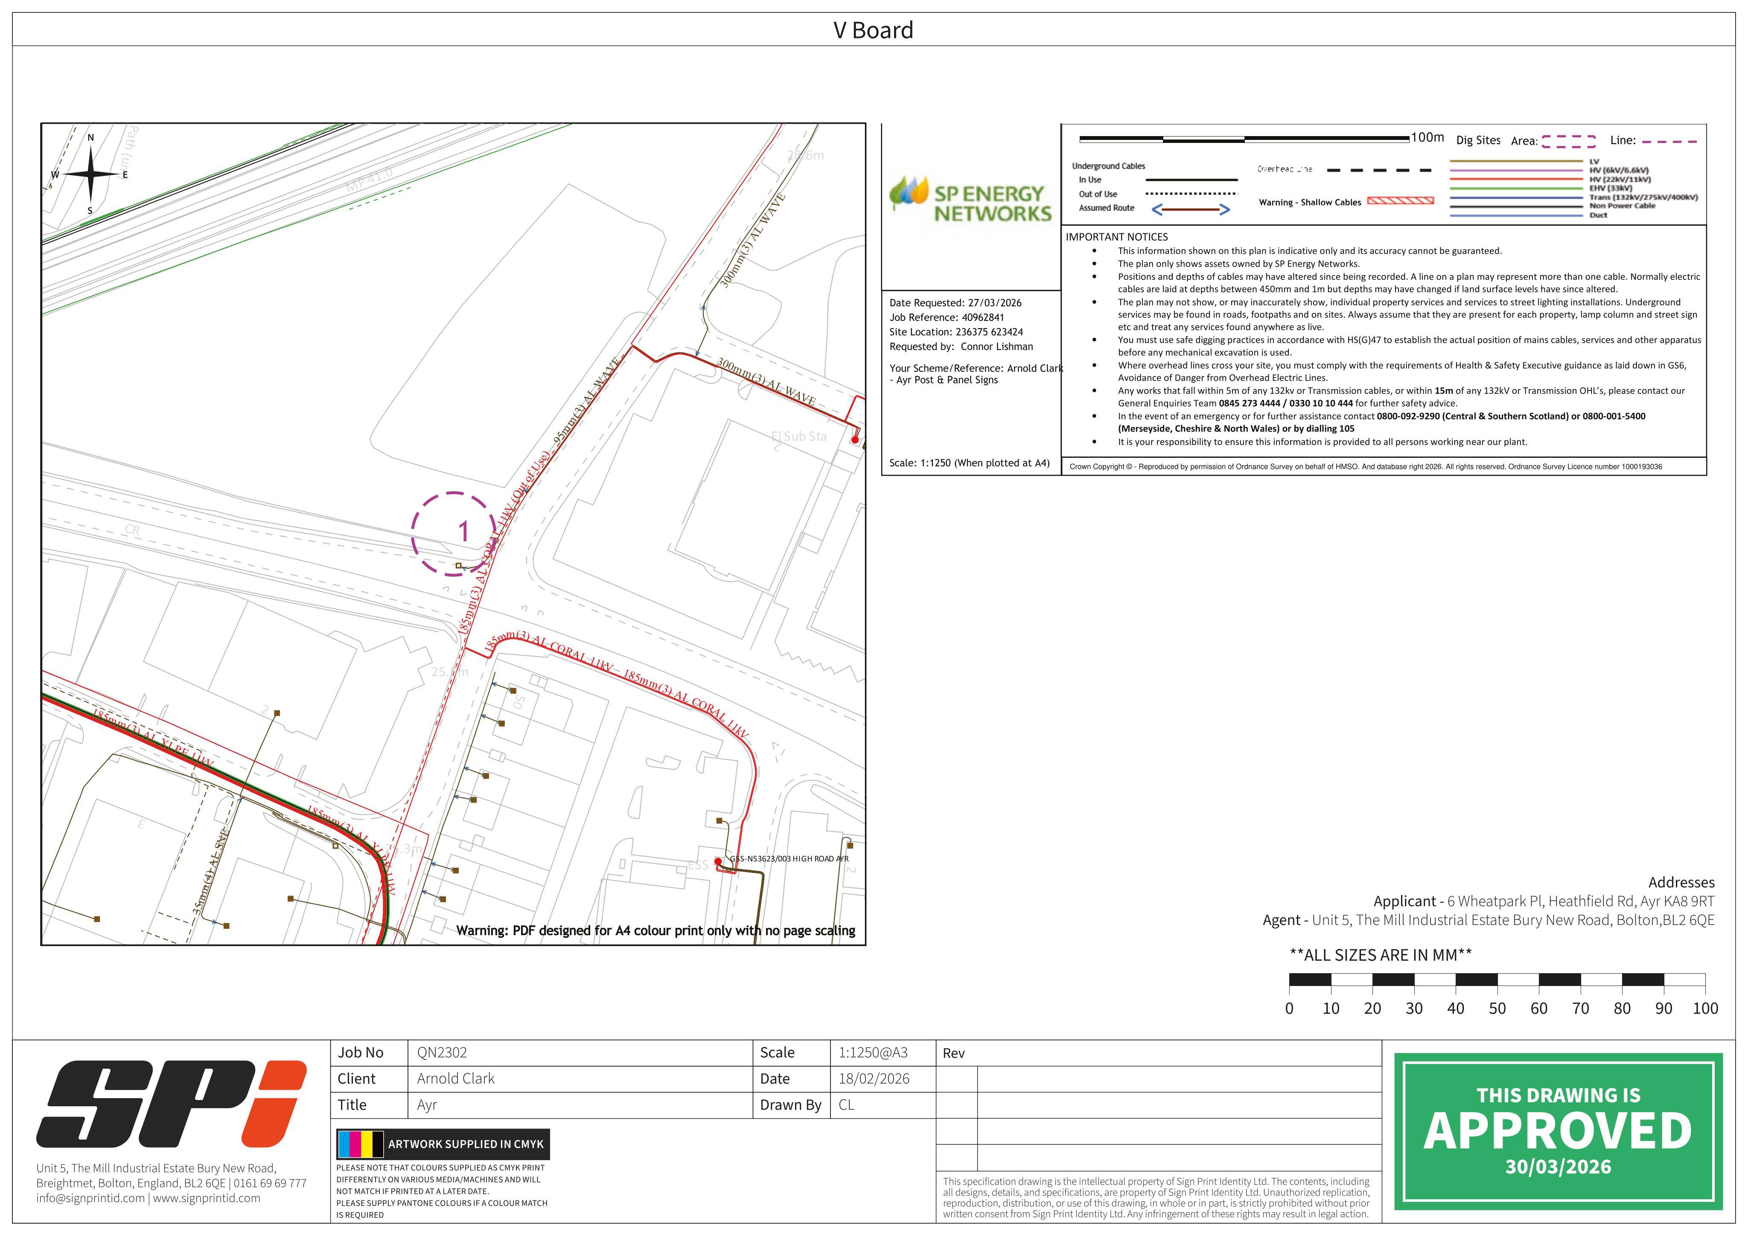Screen dimensions: 1748x1236
Task: Click the red El Sub Sta node
Action: pos(855,440)
